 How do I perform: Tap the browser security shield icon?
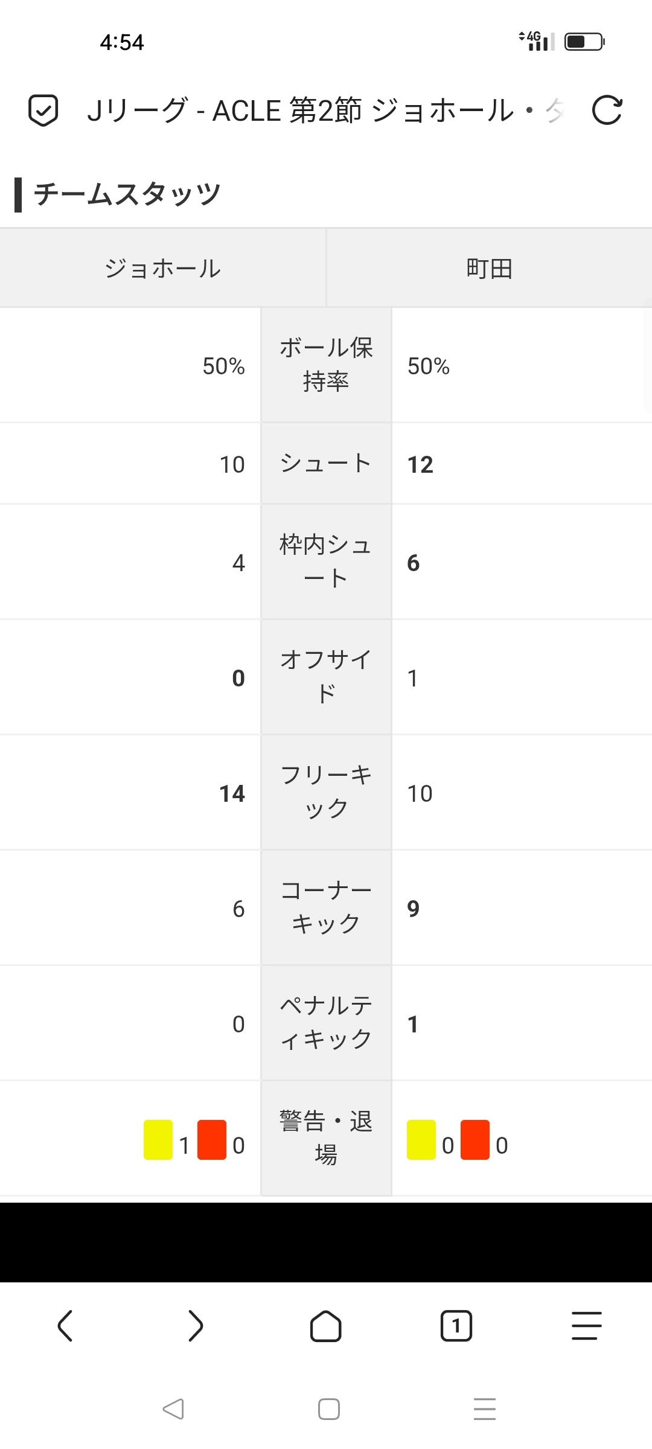[x=43, y=110]
